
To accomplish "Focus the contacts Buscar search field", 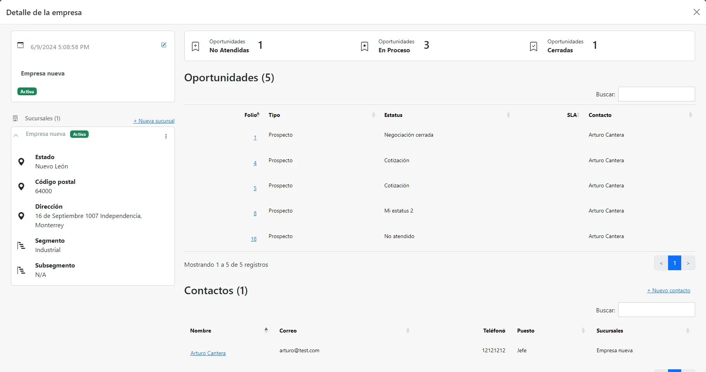I will (x=656, y=310).
